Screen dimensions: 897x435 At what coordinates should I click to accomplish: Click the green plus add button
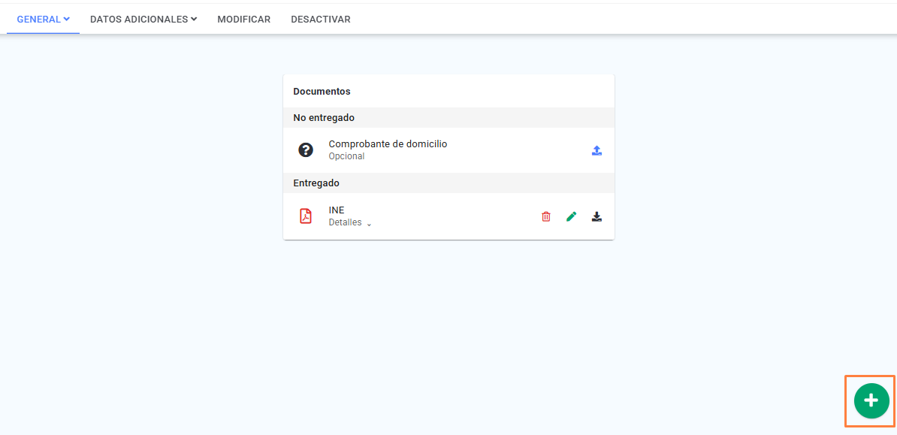coord(871,400)
